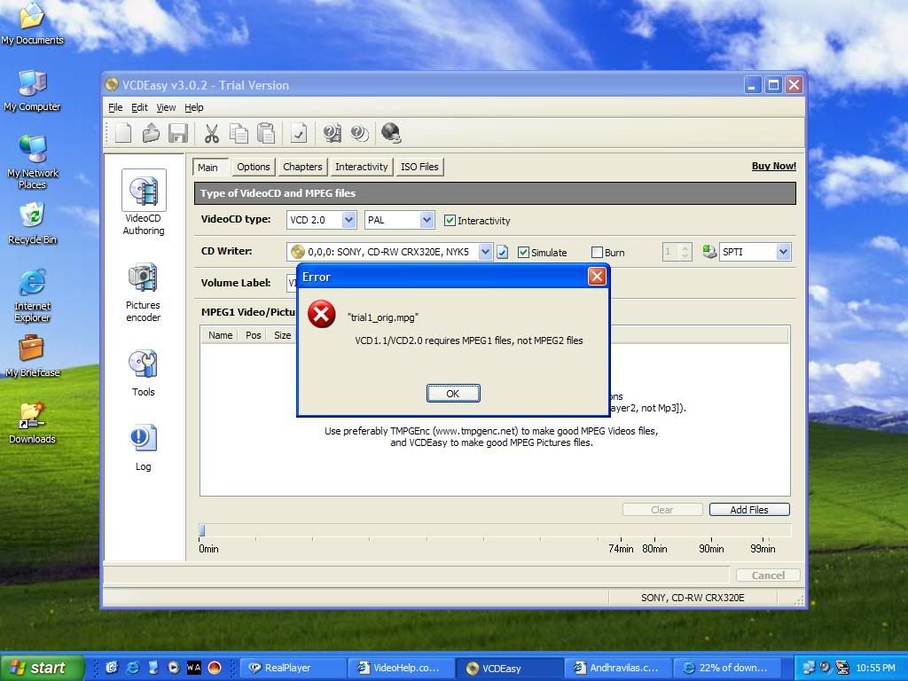Click the help-with-disc toolbar icon
Image resolution: width=908 pixels, height=681 pixels.
click(332, 133)
